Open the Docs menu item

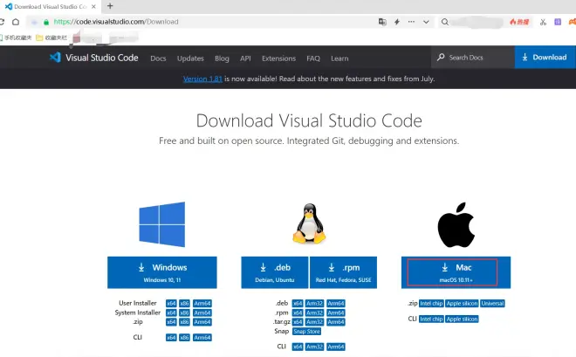(x=158, y=58)
